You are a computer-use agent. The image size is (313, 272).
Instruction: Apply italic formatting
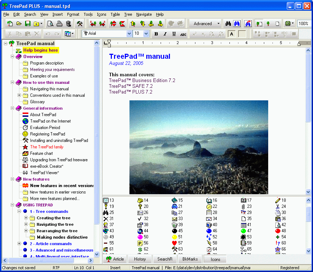[x=165, y=34]
